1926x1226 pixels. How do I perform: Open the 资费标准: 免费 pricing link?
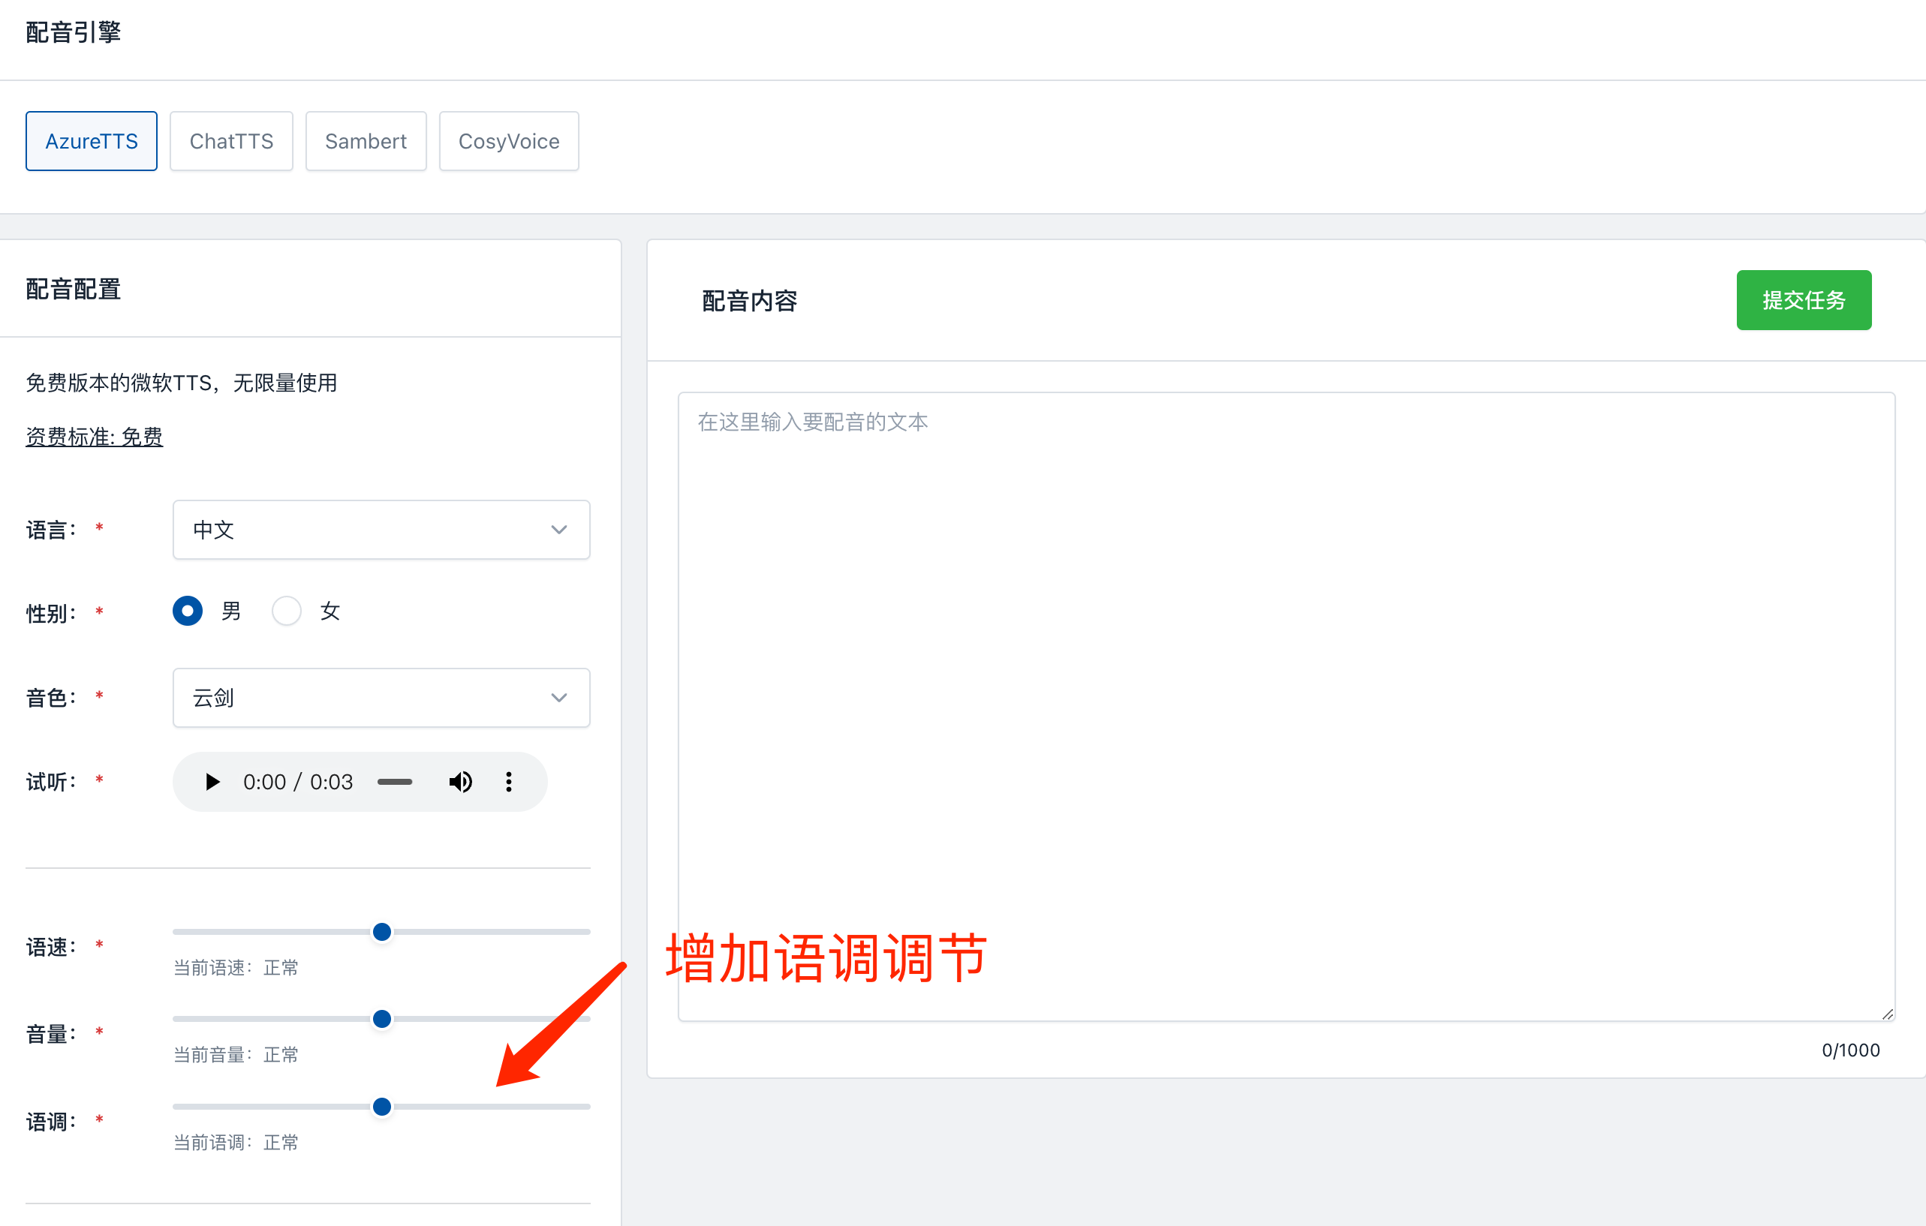(x=95, y=437)
